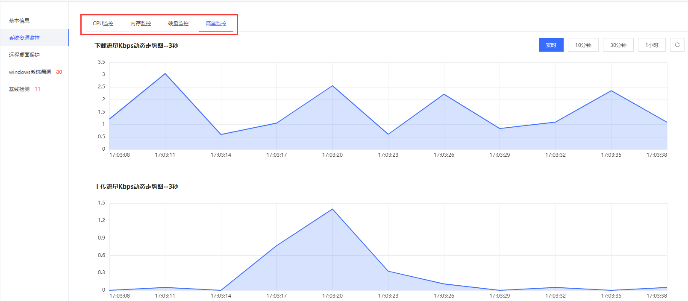The height and width of the screenshot is (301, 688).
Task: Click the refresh icon next to 1小时
Action: (677, 45)
